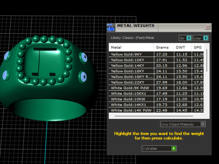Toggle Use Object Materials option
The height and width of the screenshot is (164, 219).
(x=183, y=124)
